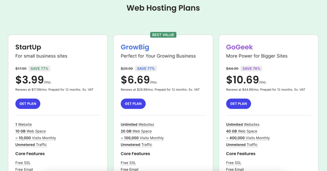This screenshot has width=327, height=171.
Task: Select the '20 GB Web Space' feature
Action: pyautogui.click(x=136, y=131)
